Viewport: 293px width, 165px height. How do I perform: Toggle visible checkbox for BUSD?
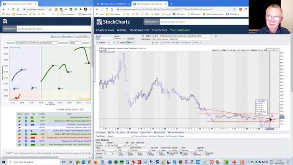(x=26, y=124)
